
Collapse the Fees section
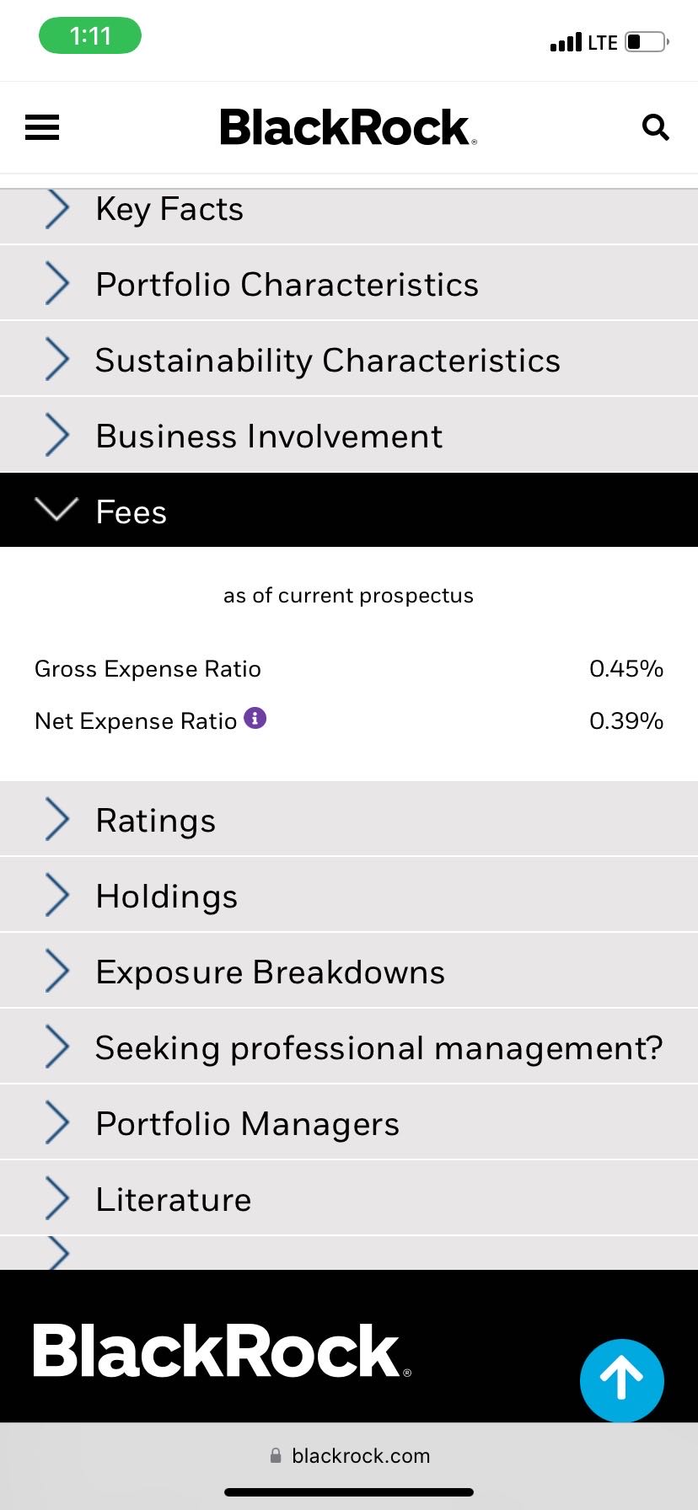(349, 510)
